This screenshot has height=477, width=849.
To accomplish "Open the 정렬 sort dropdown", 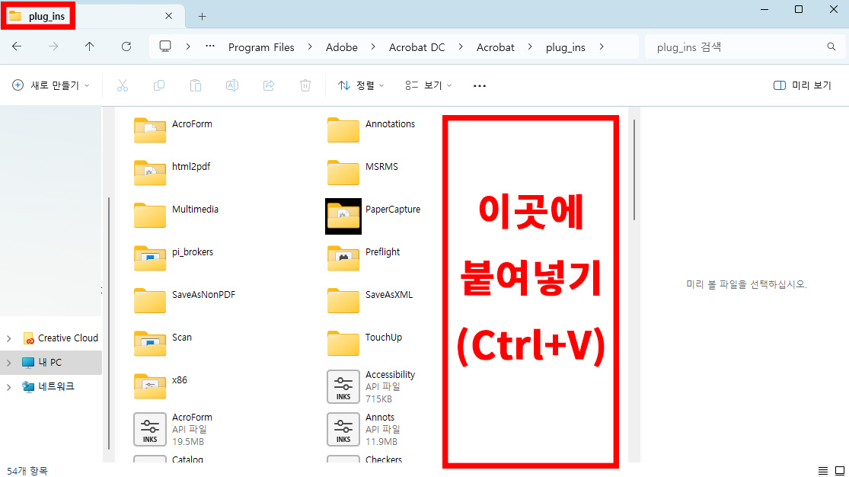I will pyautogui.click(x=360, y=85).
